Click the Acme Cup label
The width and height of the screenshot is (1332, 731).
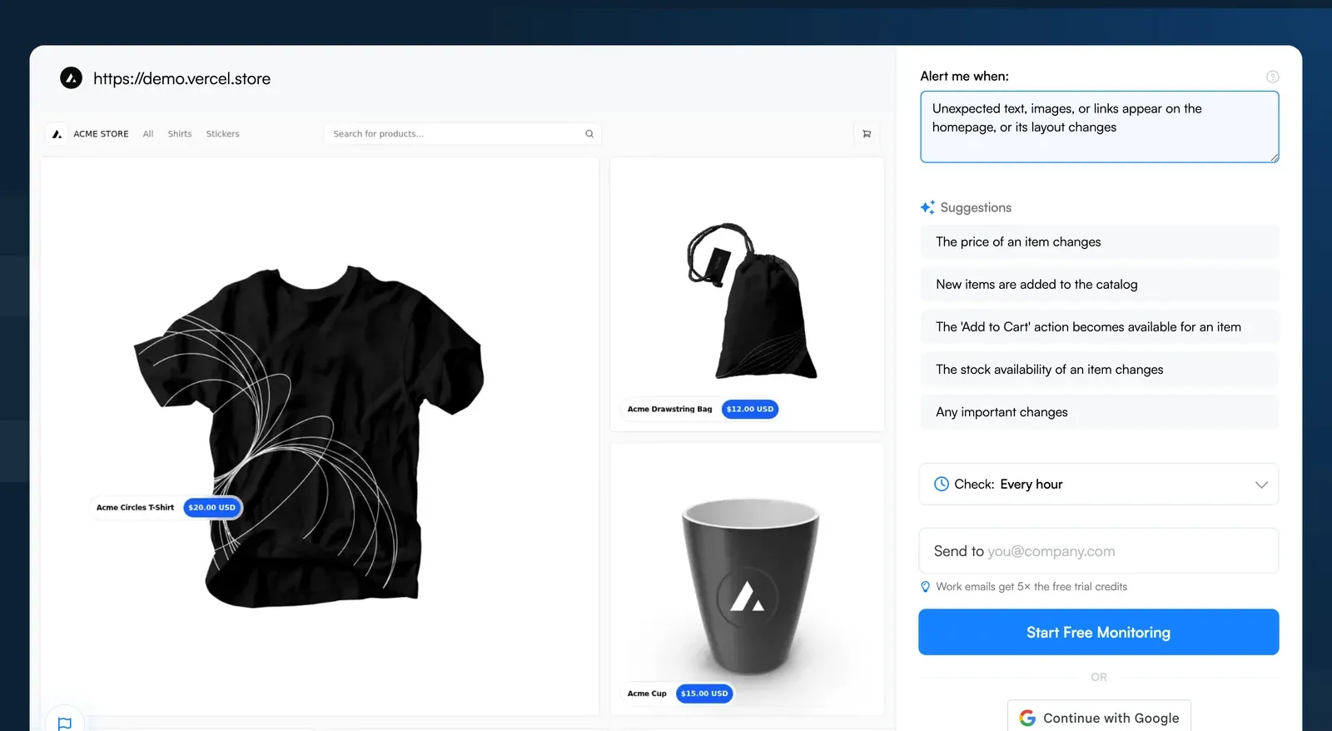(x=647, y=694)
